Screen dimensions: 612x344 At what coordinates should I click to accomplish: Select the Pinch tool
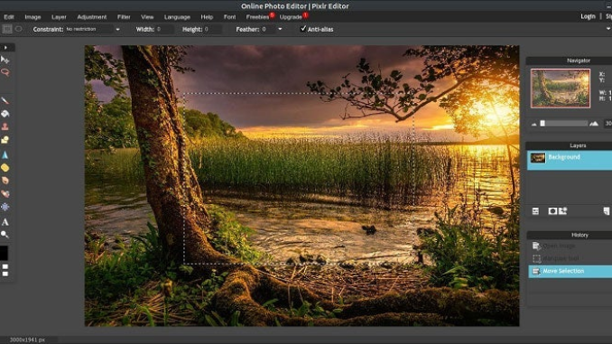(x=5, y=207)
